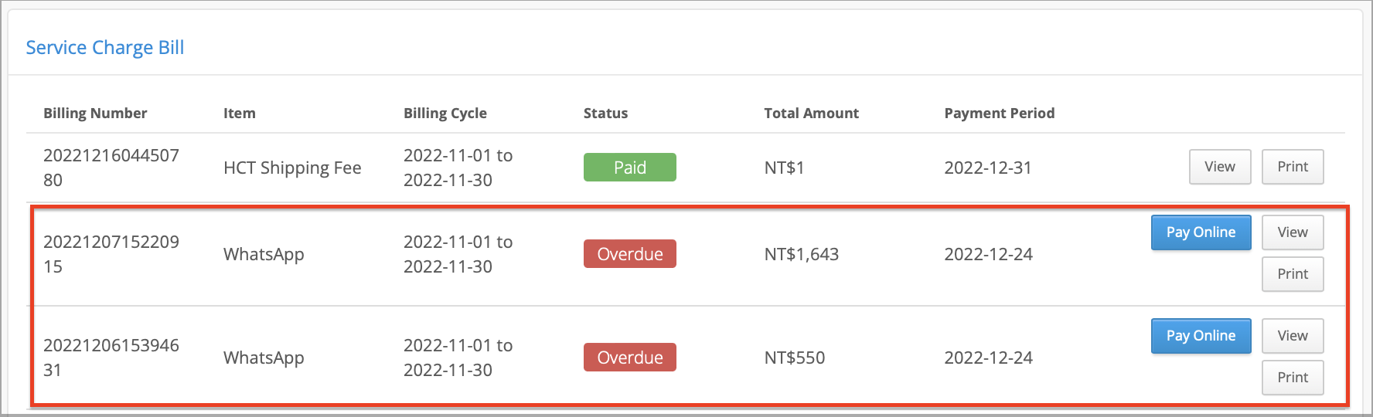Click the Overdue badge for NT$550 bill
This screenshot has height=417, width=1373.
[x=630, y=358]
